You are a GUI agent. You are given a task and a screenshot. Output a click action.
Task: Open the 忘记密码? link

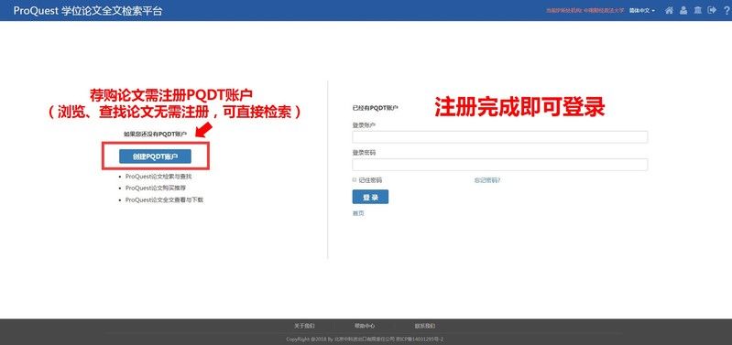(487, 180)
